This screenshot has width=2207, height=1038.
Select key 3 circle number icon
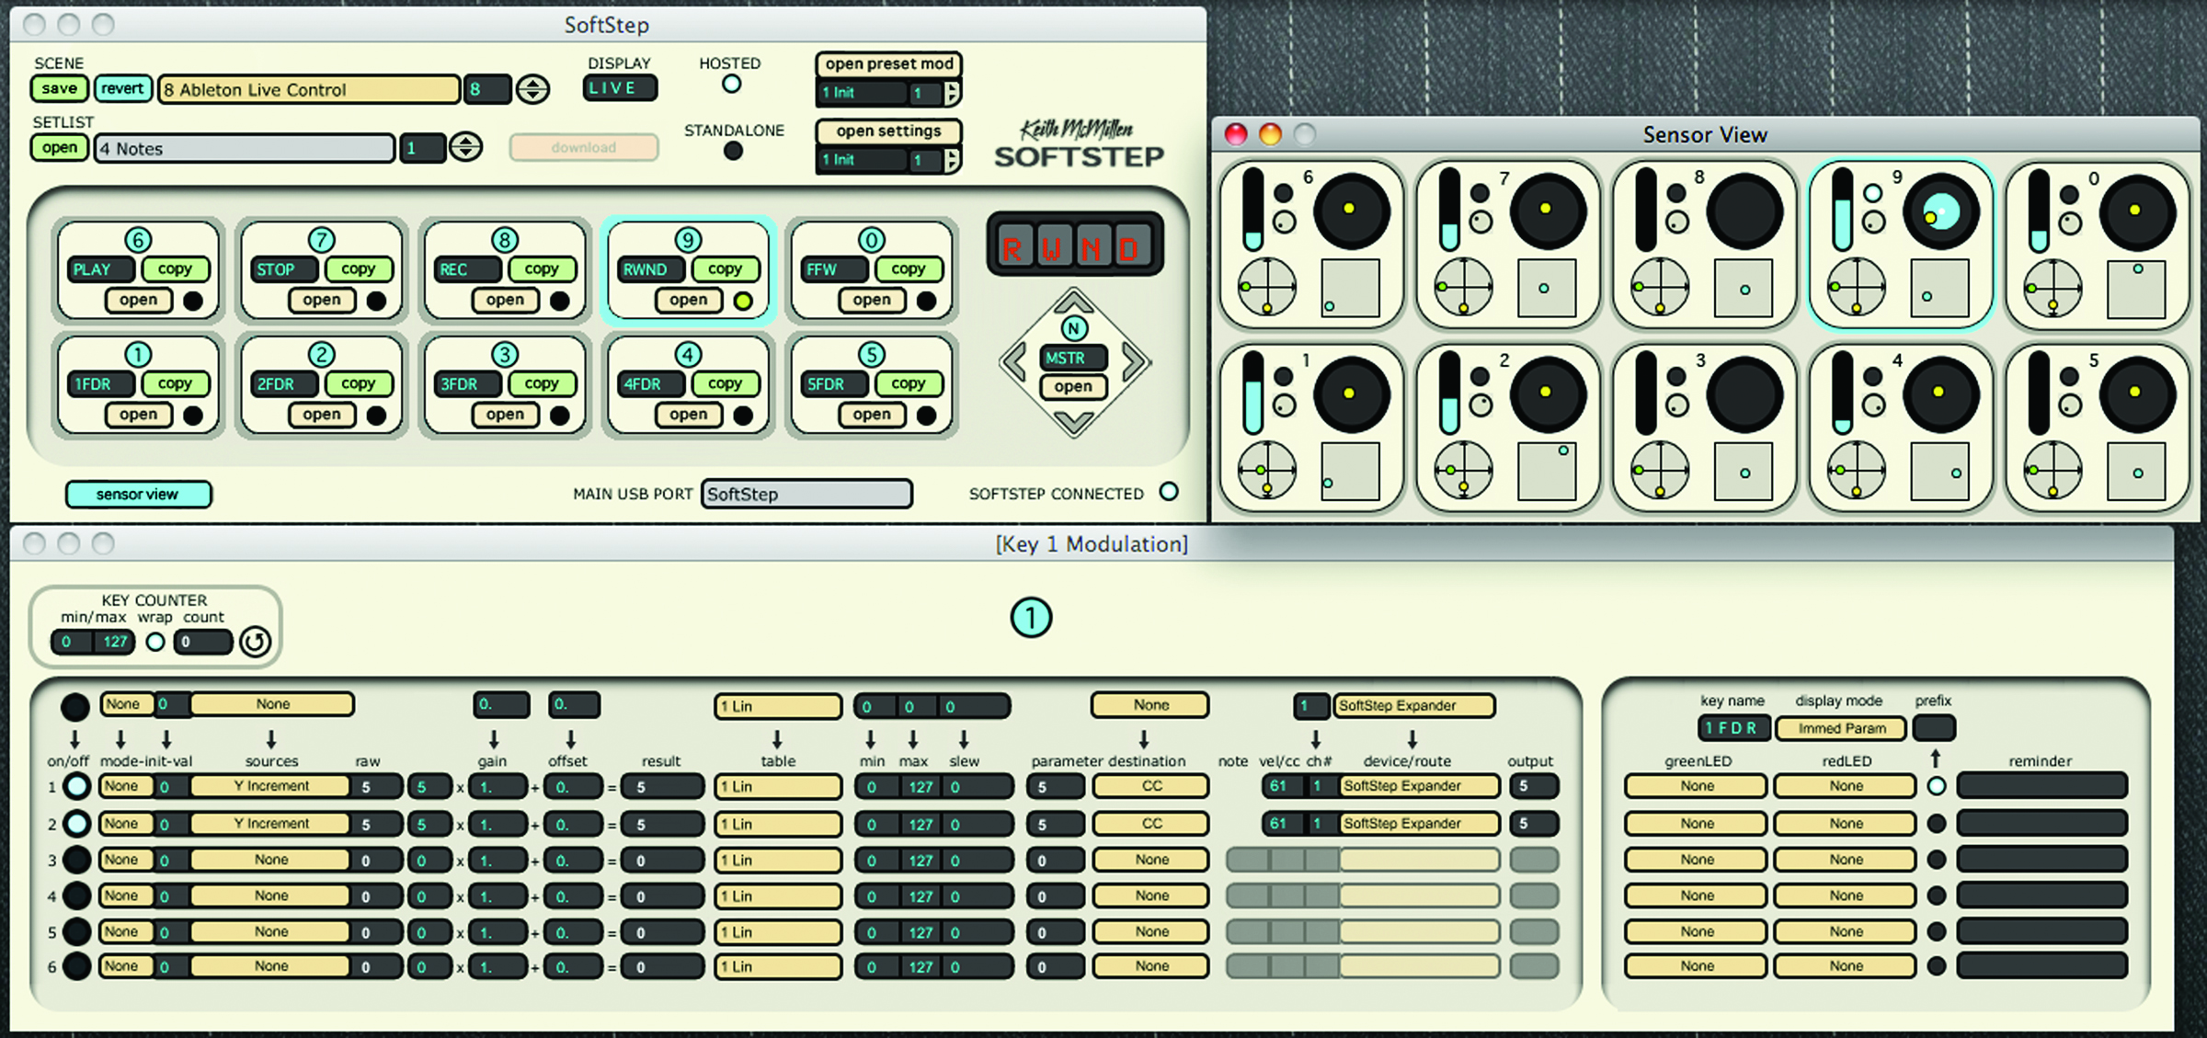pos(504,354)
